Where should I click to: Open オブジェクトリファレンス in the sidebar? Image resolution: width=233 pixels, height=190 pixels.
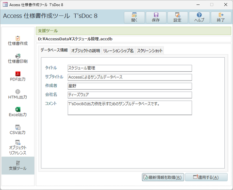(18, 147)
